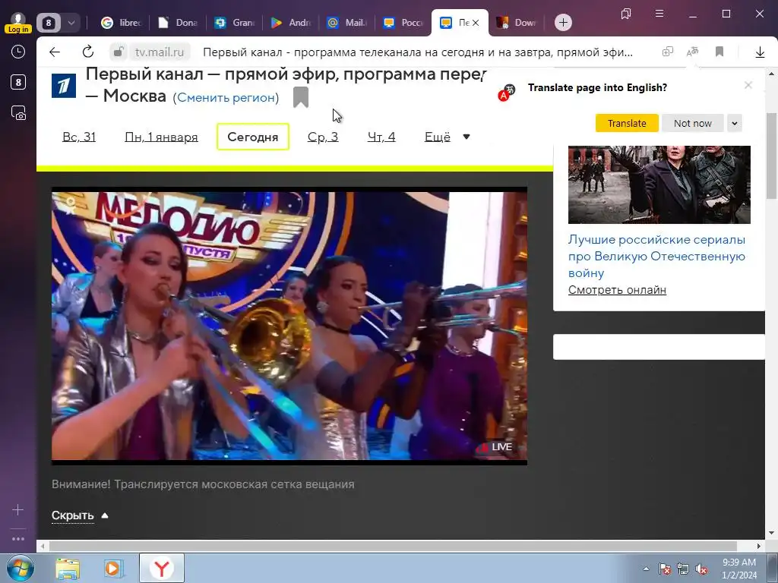Screen dimensions: 778x583
Task: Click the Translate button
Action: pyautogui.click(x=627, y=123)
